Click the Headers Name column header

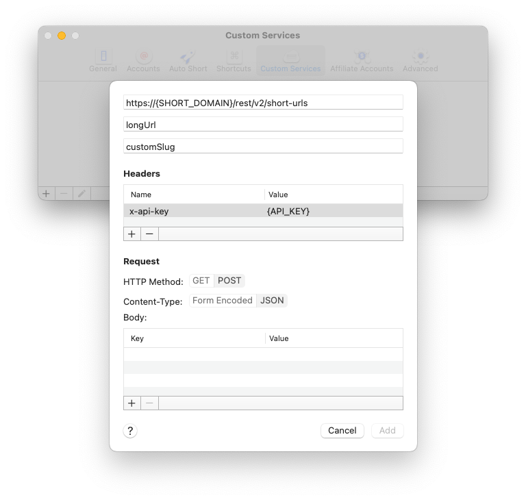(x=194, y=194)
